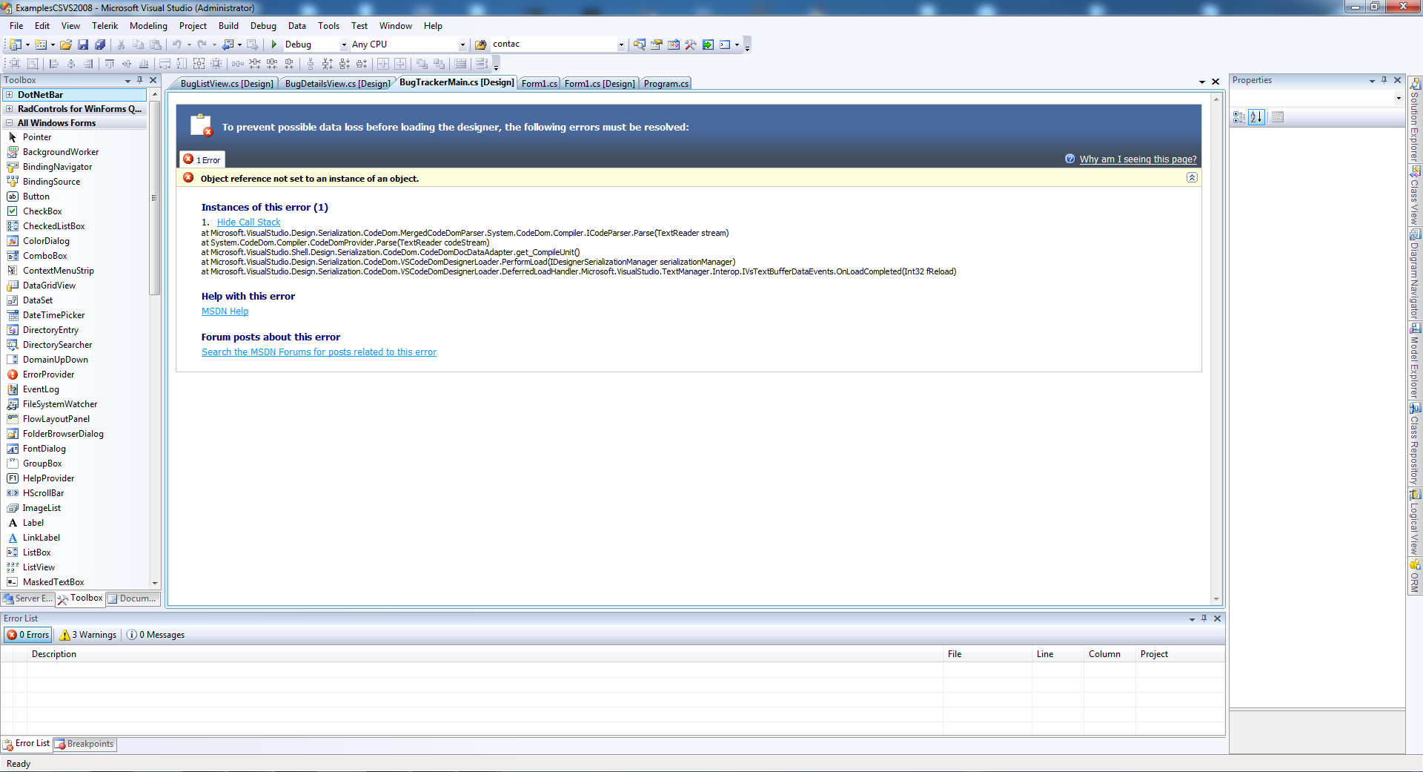Click the Paste clipboard icon

pyautogui.click(x=155, y=44)
